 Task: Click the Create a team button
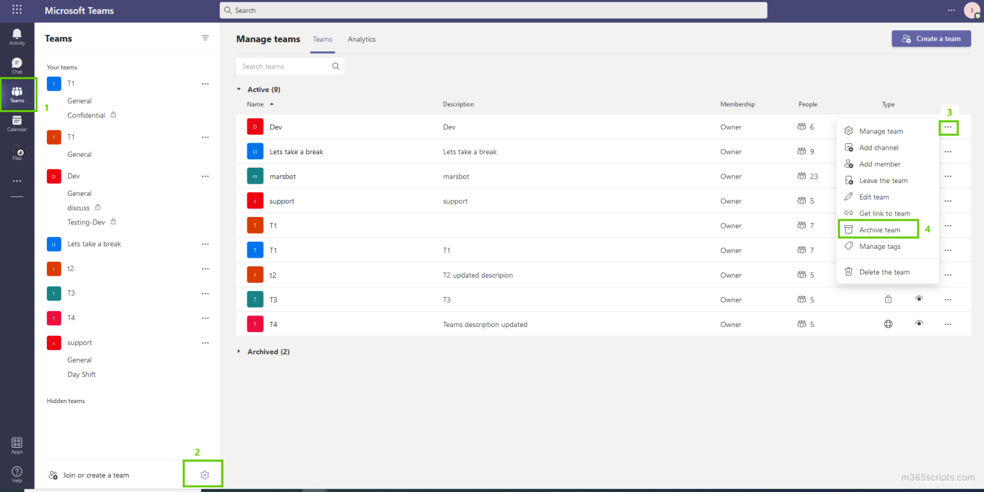pos(931,38)
